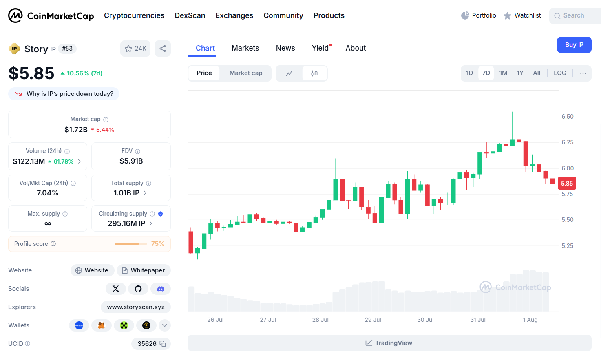Open more chart options ellipsis menu

point(583,73)
